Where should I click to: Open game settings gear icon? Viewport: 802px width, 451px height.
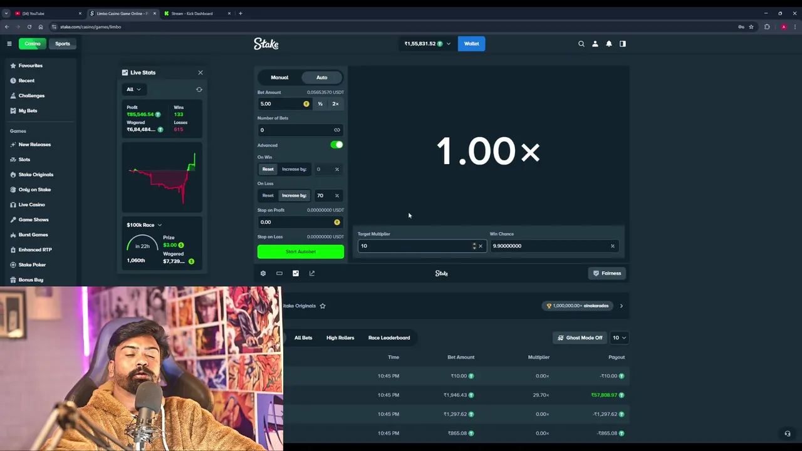pos(263,273)
